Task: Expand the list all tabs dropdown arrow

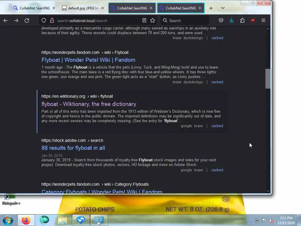Action: pyautogui.click(x=223, y=8)
